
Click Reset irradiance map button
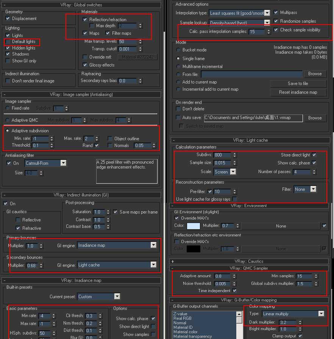[x=298, y=92]
